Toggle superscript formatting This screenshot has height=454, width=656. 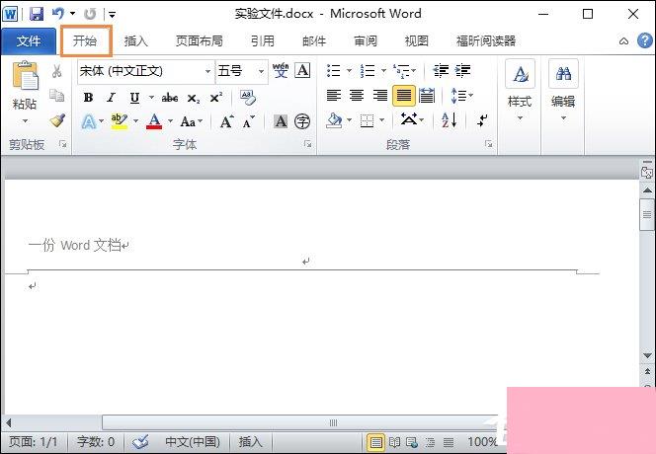point(216,98)
